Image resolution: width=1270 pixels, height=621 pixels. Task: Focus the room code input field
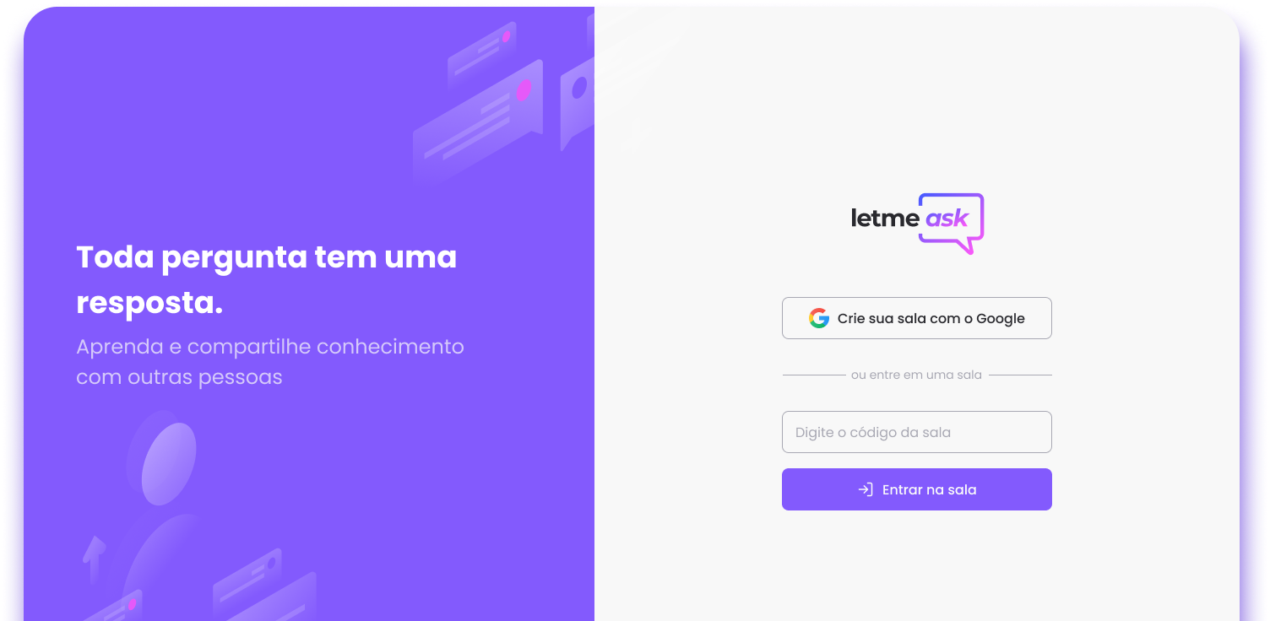coord(917,432)
